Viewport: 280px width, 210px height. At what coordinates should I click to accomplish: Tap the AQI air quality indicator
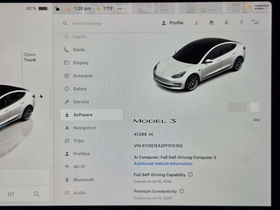(x=122, y=8)
